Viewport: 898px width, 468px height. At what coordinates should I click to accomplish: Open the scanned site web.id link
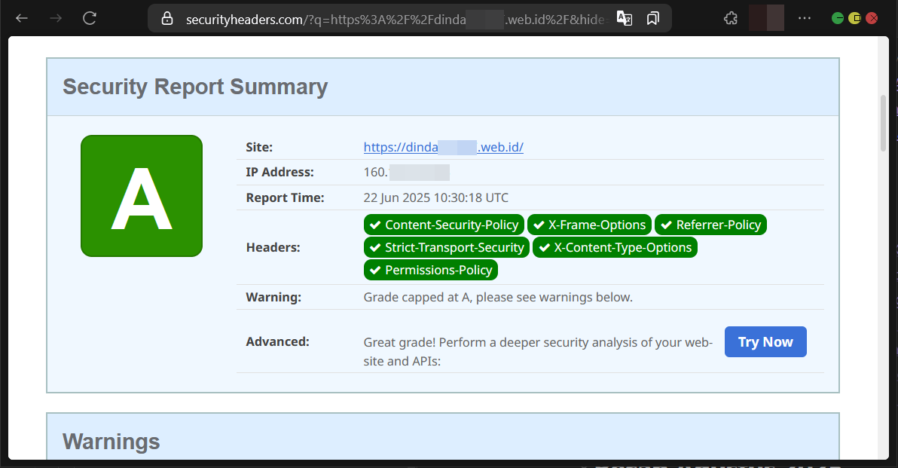(x=443, y=147)
